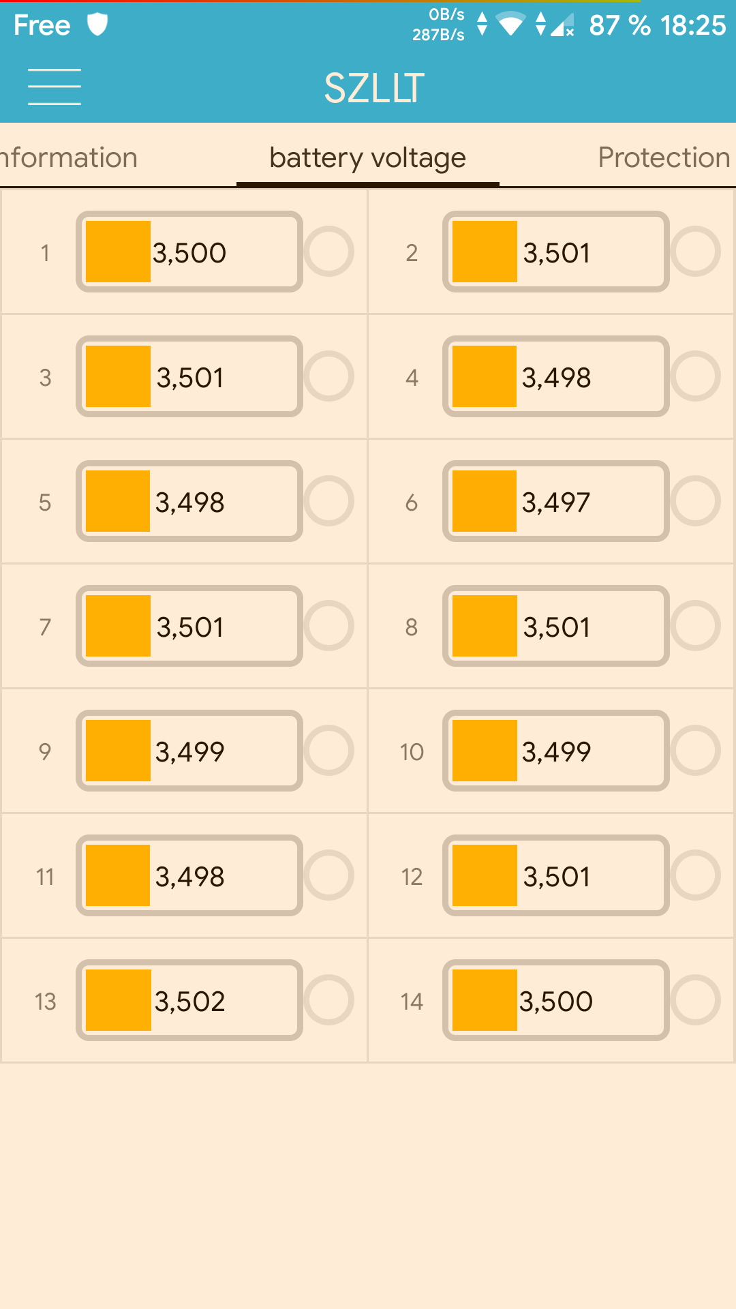Viewport: 736px width, 1309px height.
Task: Select the radio circle for cell 1
Action: point(328,252)
